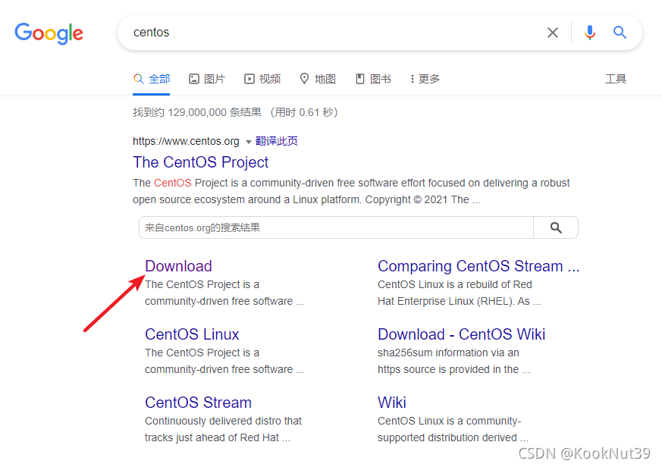Expand the dropdown arrow next to centos.org URL

tap(248, 142)
